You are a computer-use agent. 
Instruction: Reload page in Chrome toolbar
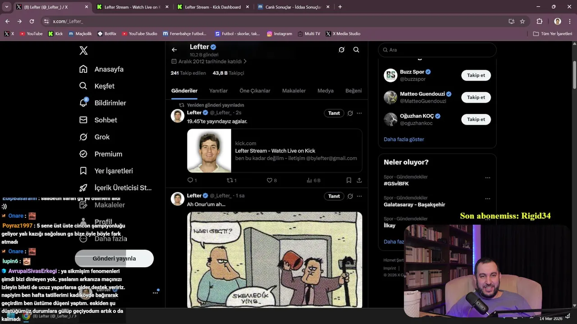pos(32,21)
